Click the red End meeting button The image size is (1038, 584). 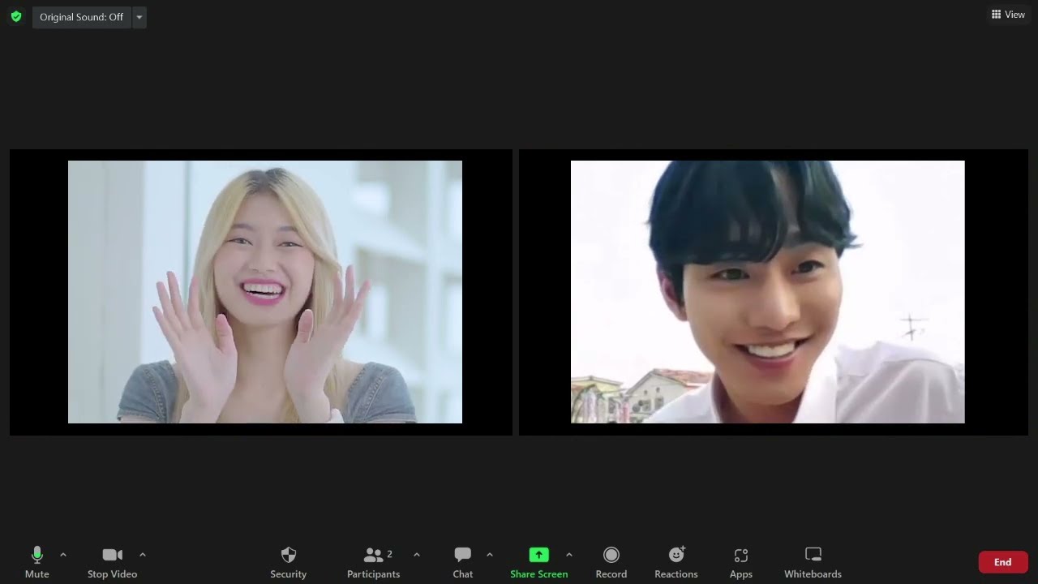(x=1003, y=562)
